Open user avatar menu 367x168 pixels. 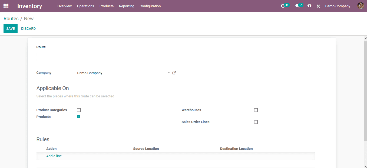[x=361, y=6]
